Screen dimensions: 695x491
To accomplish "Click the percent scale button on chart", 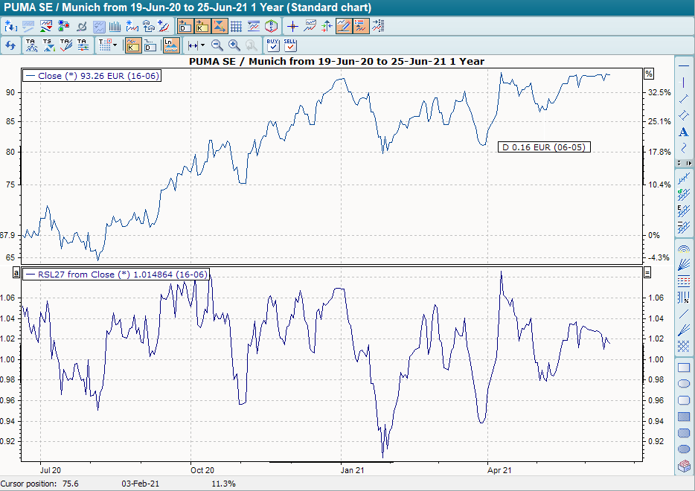I will click(648, 74).
